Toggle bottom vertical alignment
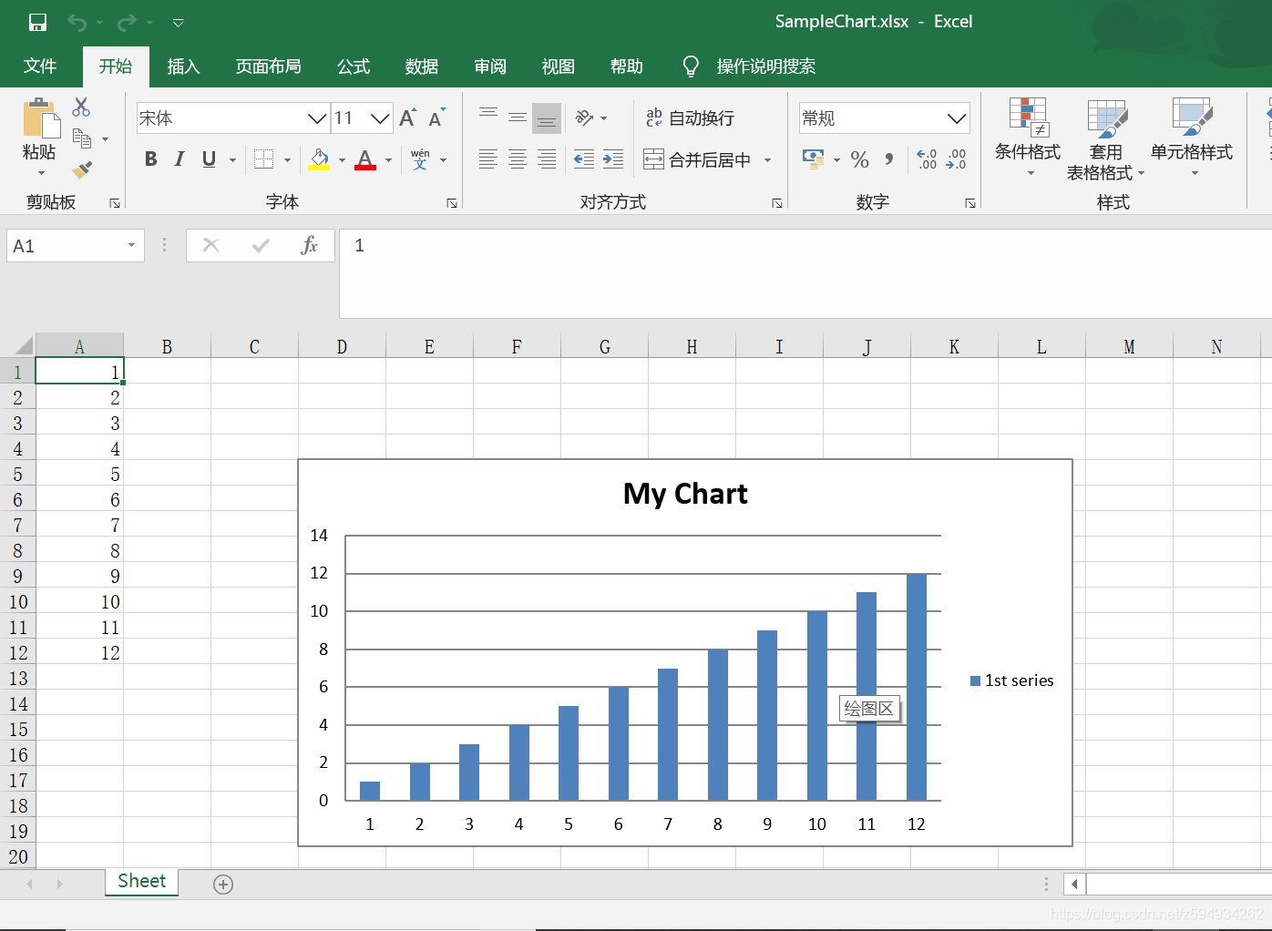This screenshot has height=931, width=1272. coord(547,118)
